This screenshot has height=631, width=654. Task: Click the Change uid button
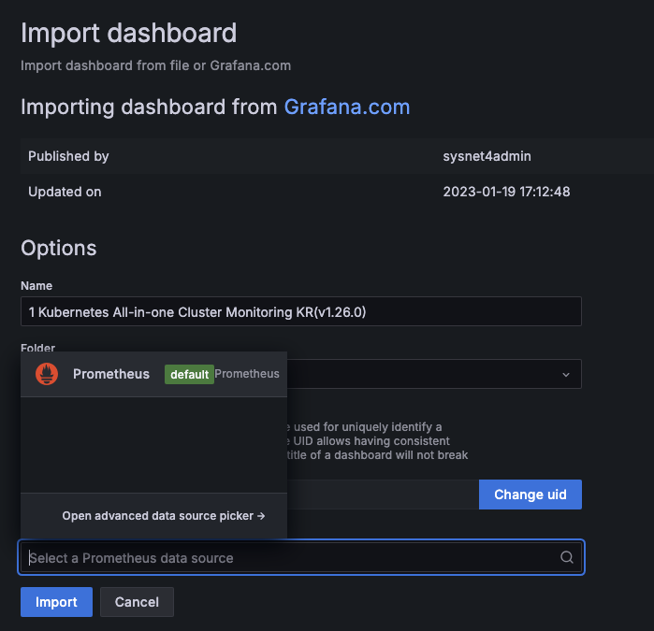tap(530, 495)
